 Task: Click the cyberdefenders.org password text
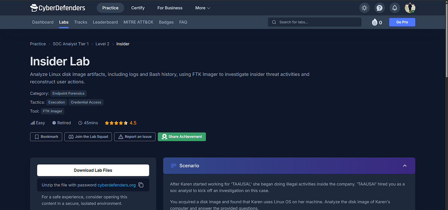click(x=116, y=185)
